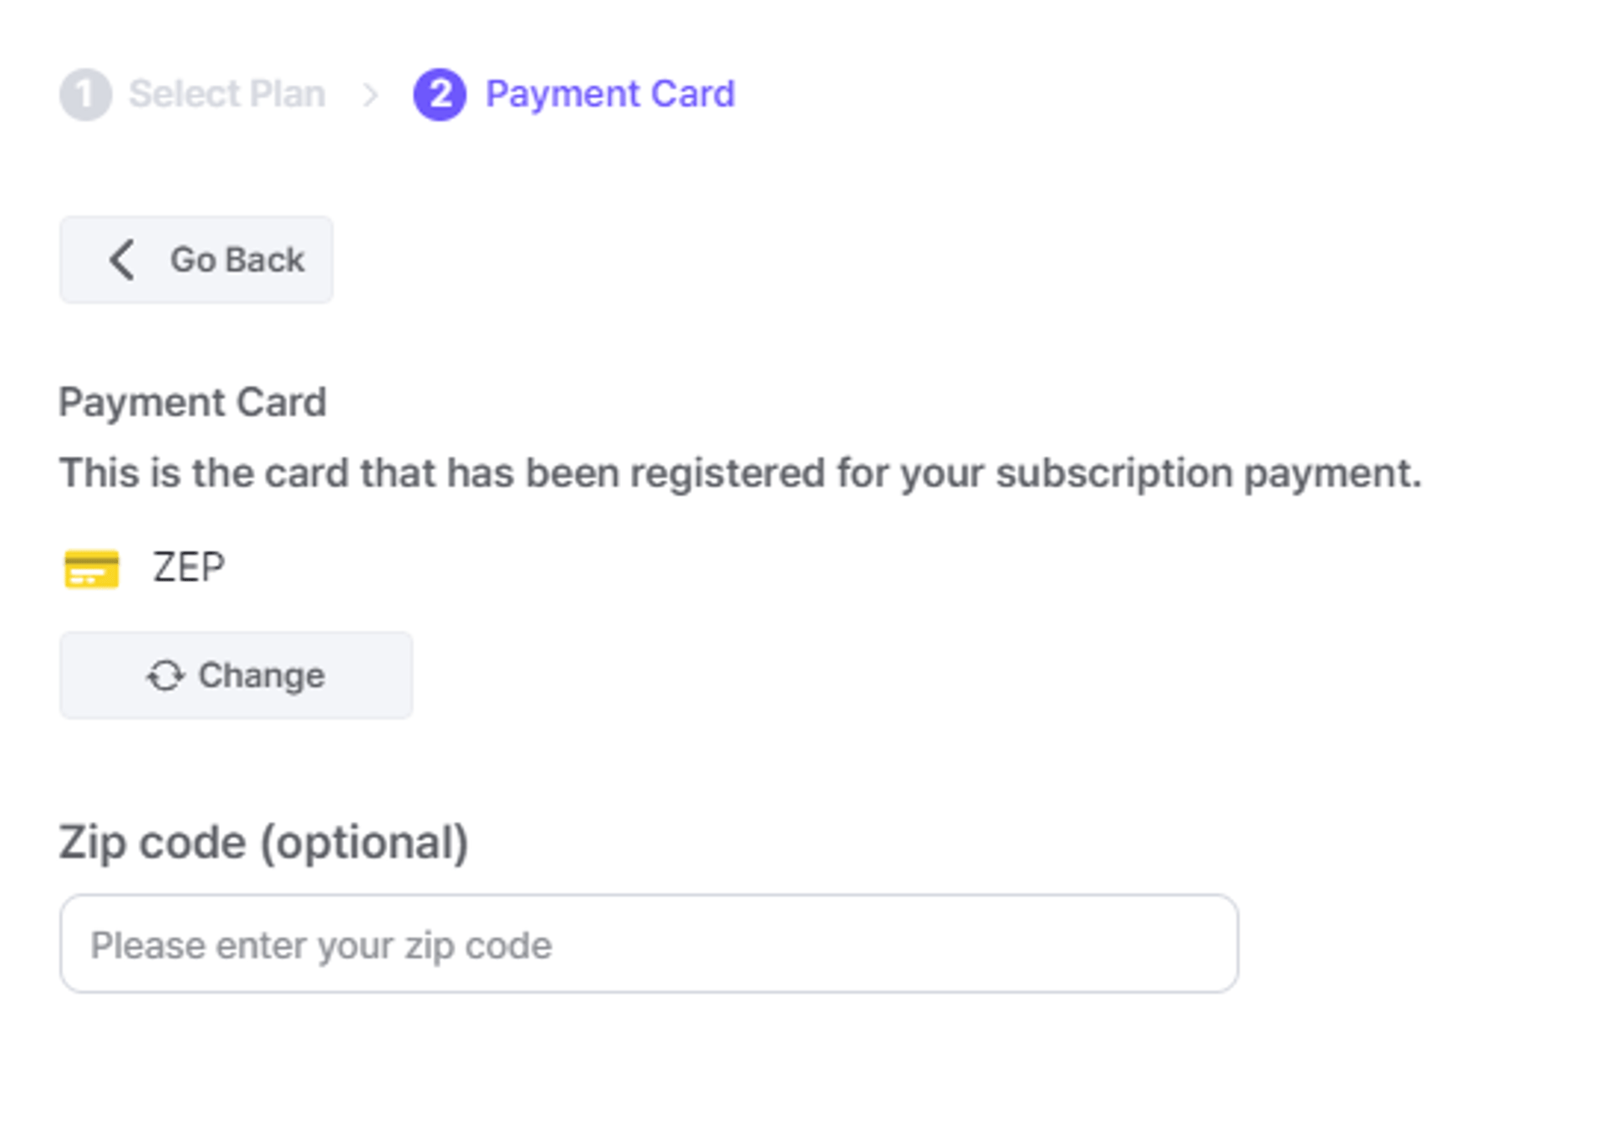Click the "Go Back" text label
The height and width of the screenshot is (1132, 1605).
[x=237, y=260]
